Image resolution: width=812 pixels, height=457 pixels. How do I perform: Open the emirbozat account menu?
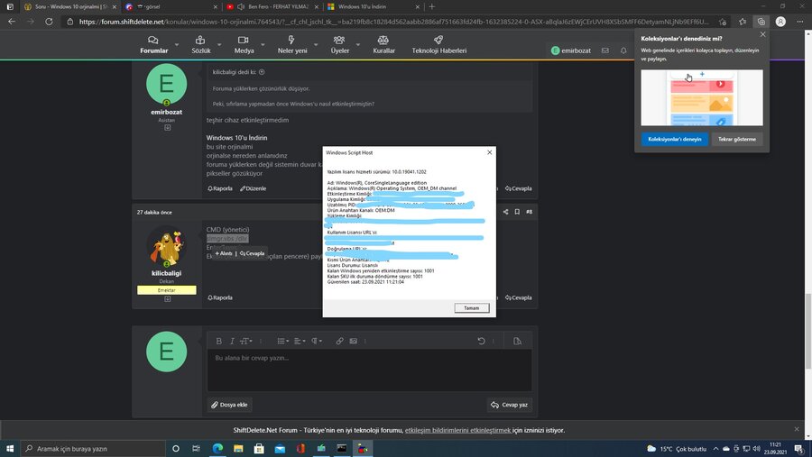[x=571, y=50]
